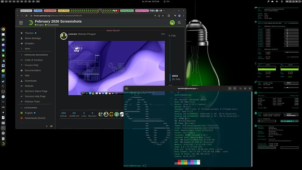Open the browser three-dot menu
The height and width of the screenshot is (170, 302).
click(183, 16)
